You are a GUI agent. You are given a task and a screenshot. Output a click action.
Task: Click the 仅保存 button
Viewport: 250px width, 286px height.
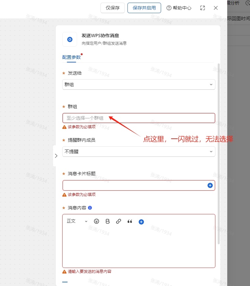pos(113,8)
